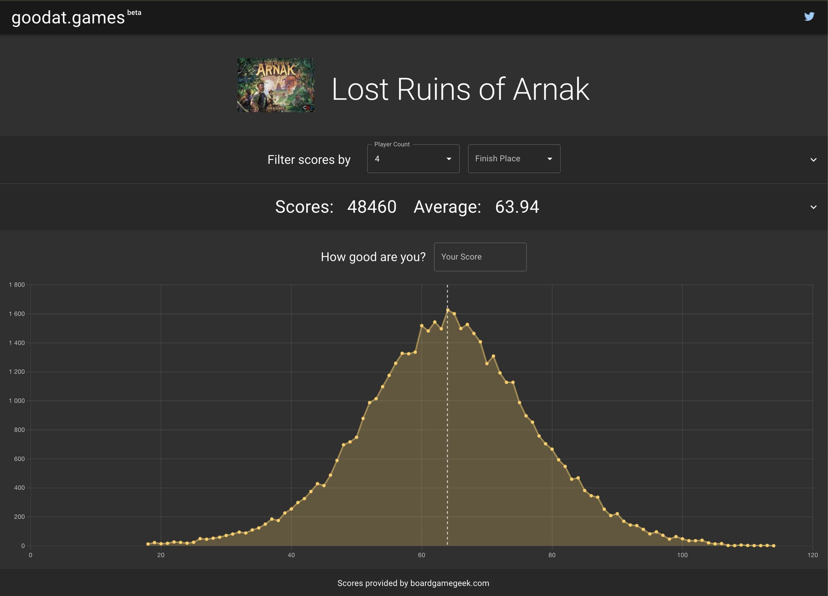The image size is (828, 596).
Task: Open the Player Count dropdown
Action: pyautogui.click(x=413, y=159)
